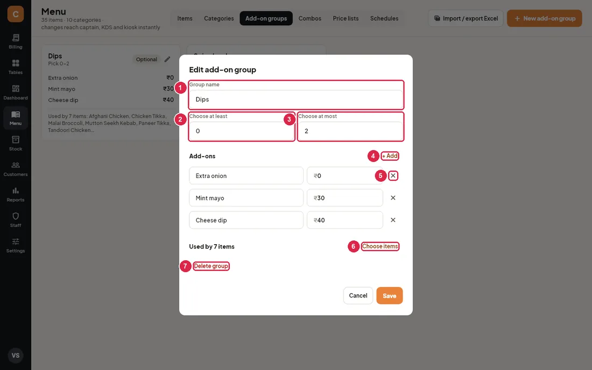This screenshot has height=370, width=592.
Task: Click 'Used by 7 items' heading in dialog
Action: [x=212, y=247]
